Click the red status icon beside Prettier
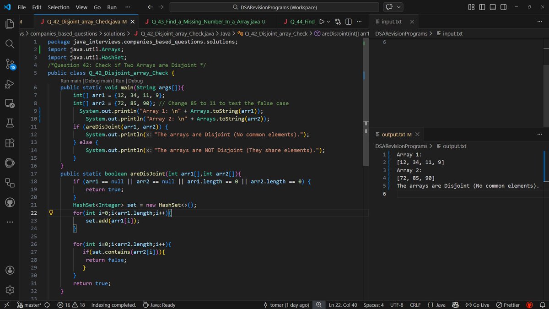 coord(530,305)
